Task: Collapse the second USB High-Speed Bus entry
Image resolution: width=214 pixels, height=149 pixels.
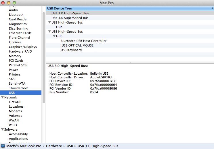Action: tap(50, 32)
